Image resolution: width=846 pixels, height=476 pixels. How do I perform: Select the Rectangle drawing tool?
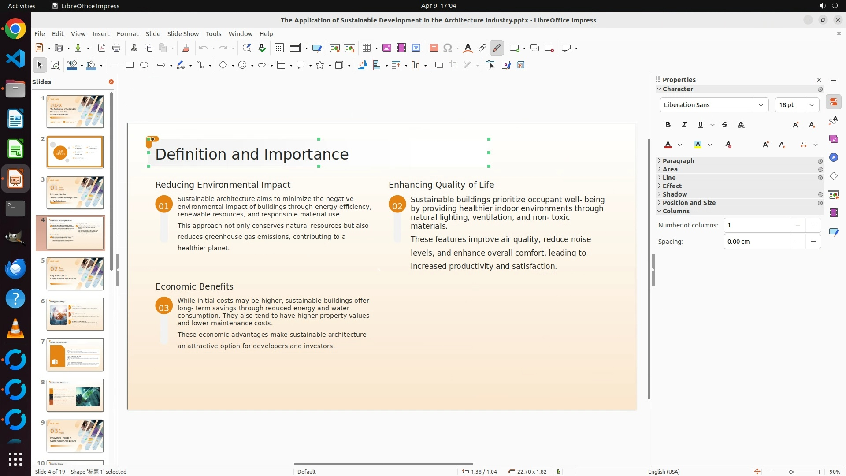pyautogui.click(x=129, y=65)
